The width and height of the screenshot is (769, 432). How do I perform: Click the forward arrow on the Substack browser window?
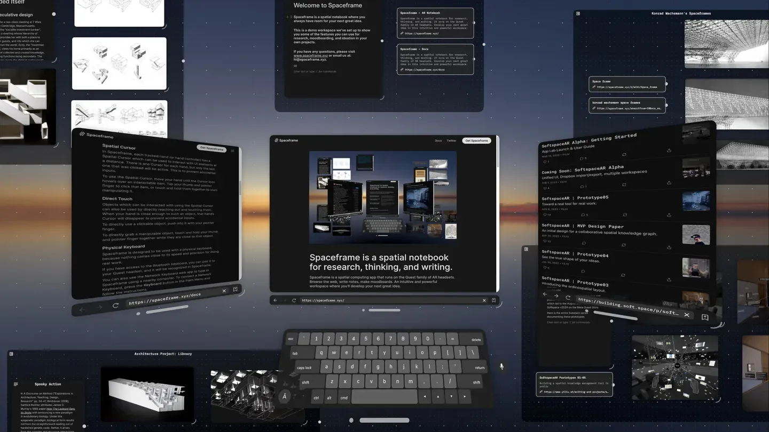[x=556, y=296]
